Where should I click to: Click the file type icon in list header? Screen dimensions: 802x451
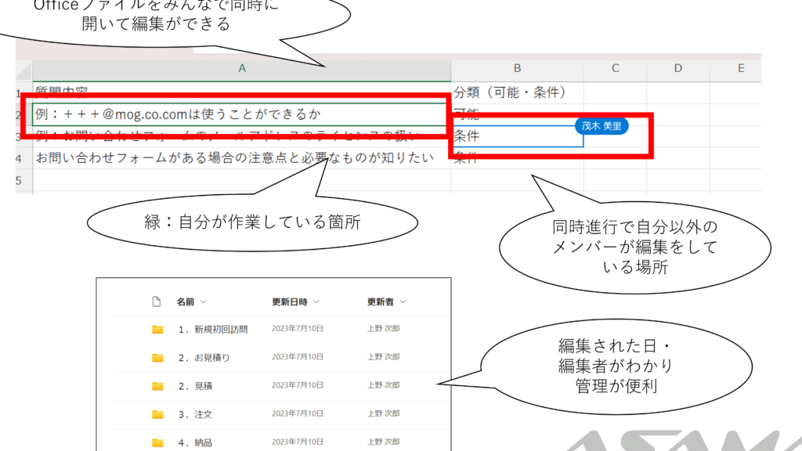pos(156,301)
